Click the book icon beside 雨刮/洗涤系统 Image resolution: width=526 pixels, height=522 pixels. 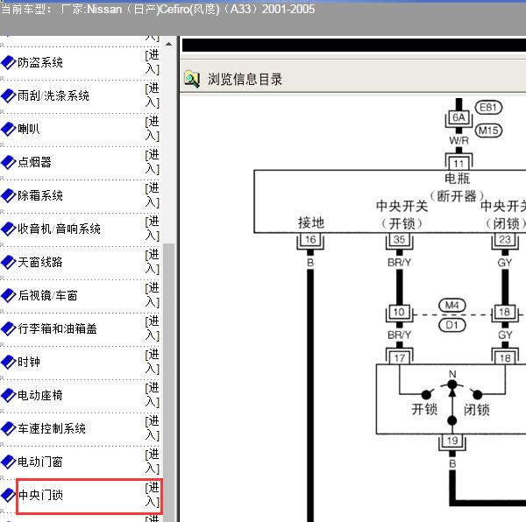click(9, 95)
